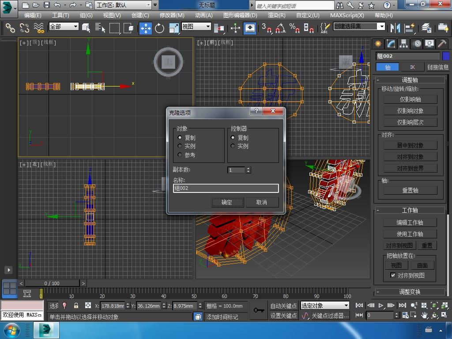Open the Utilities hammer panel icon
Image resolution: width=452 pixels, height=339 pixels.
pyautogui.click(x=442, y=43)
